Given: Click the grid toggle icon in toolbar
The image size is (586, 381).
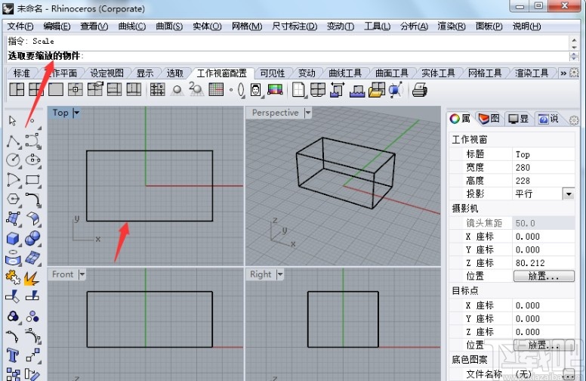Looking at the screenshot, I should pyautogui.click(x=216, y=90).
